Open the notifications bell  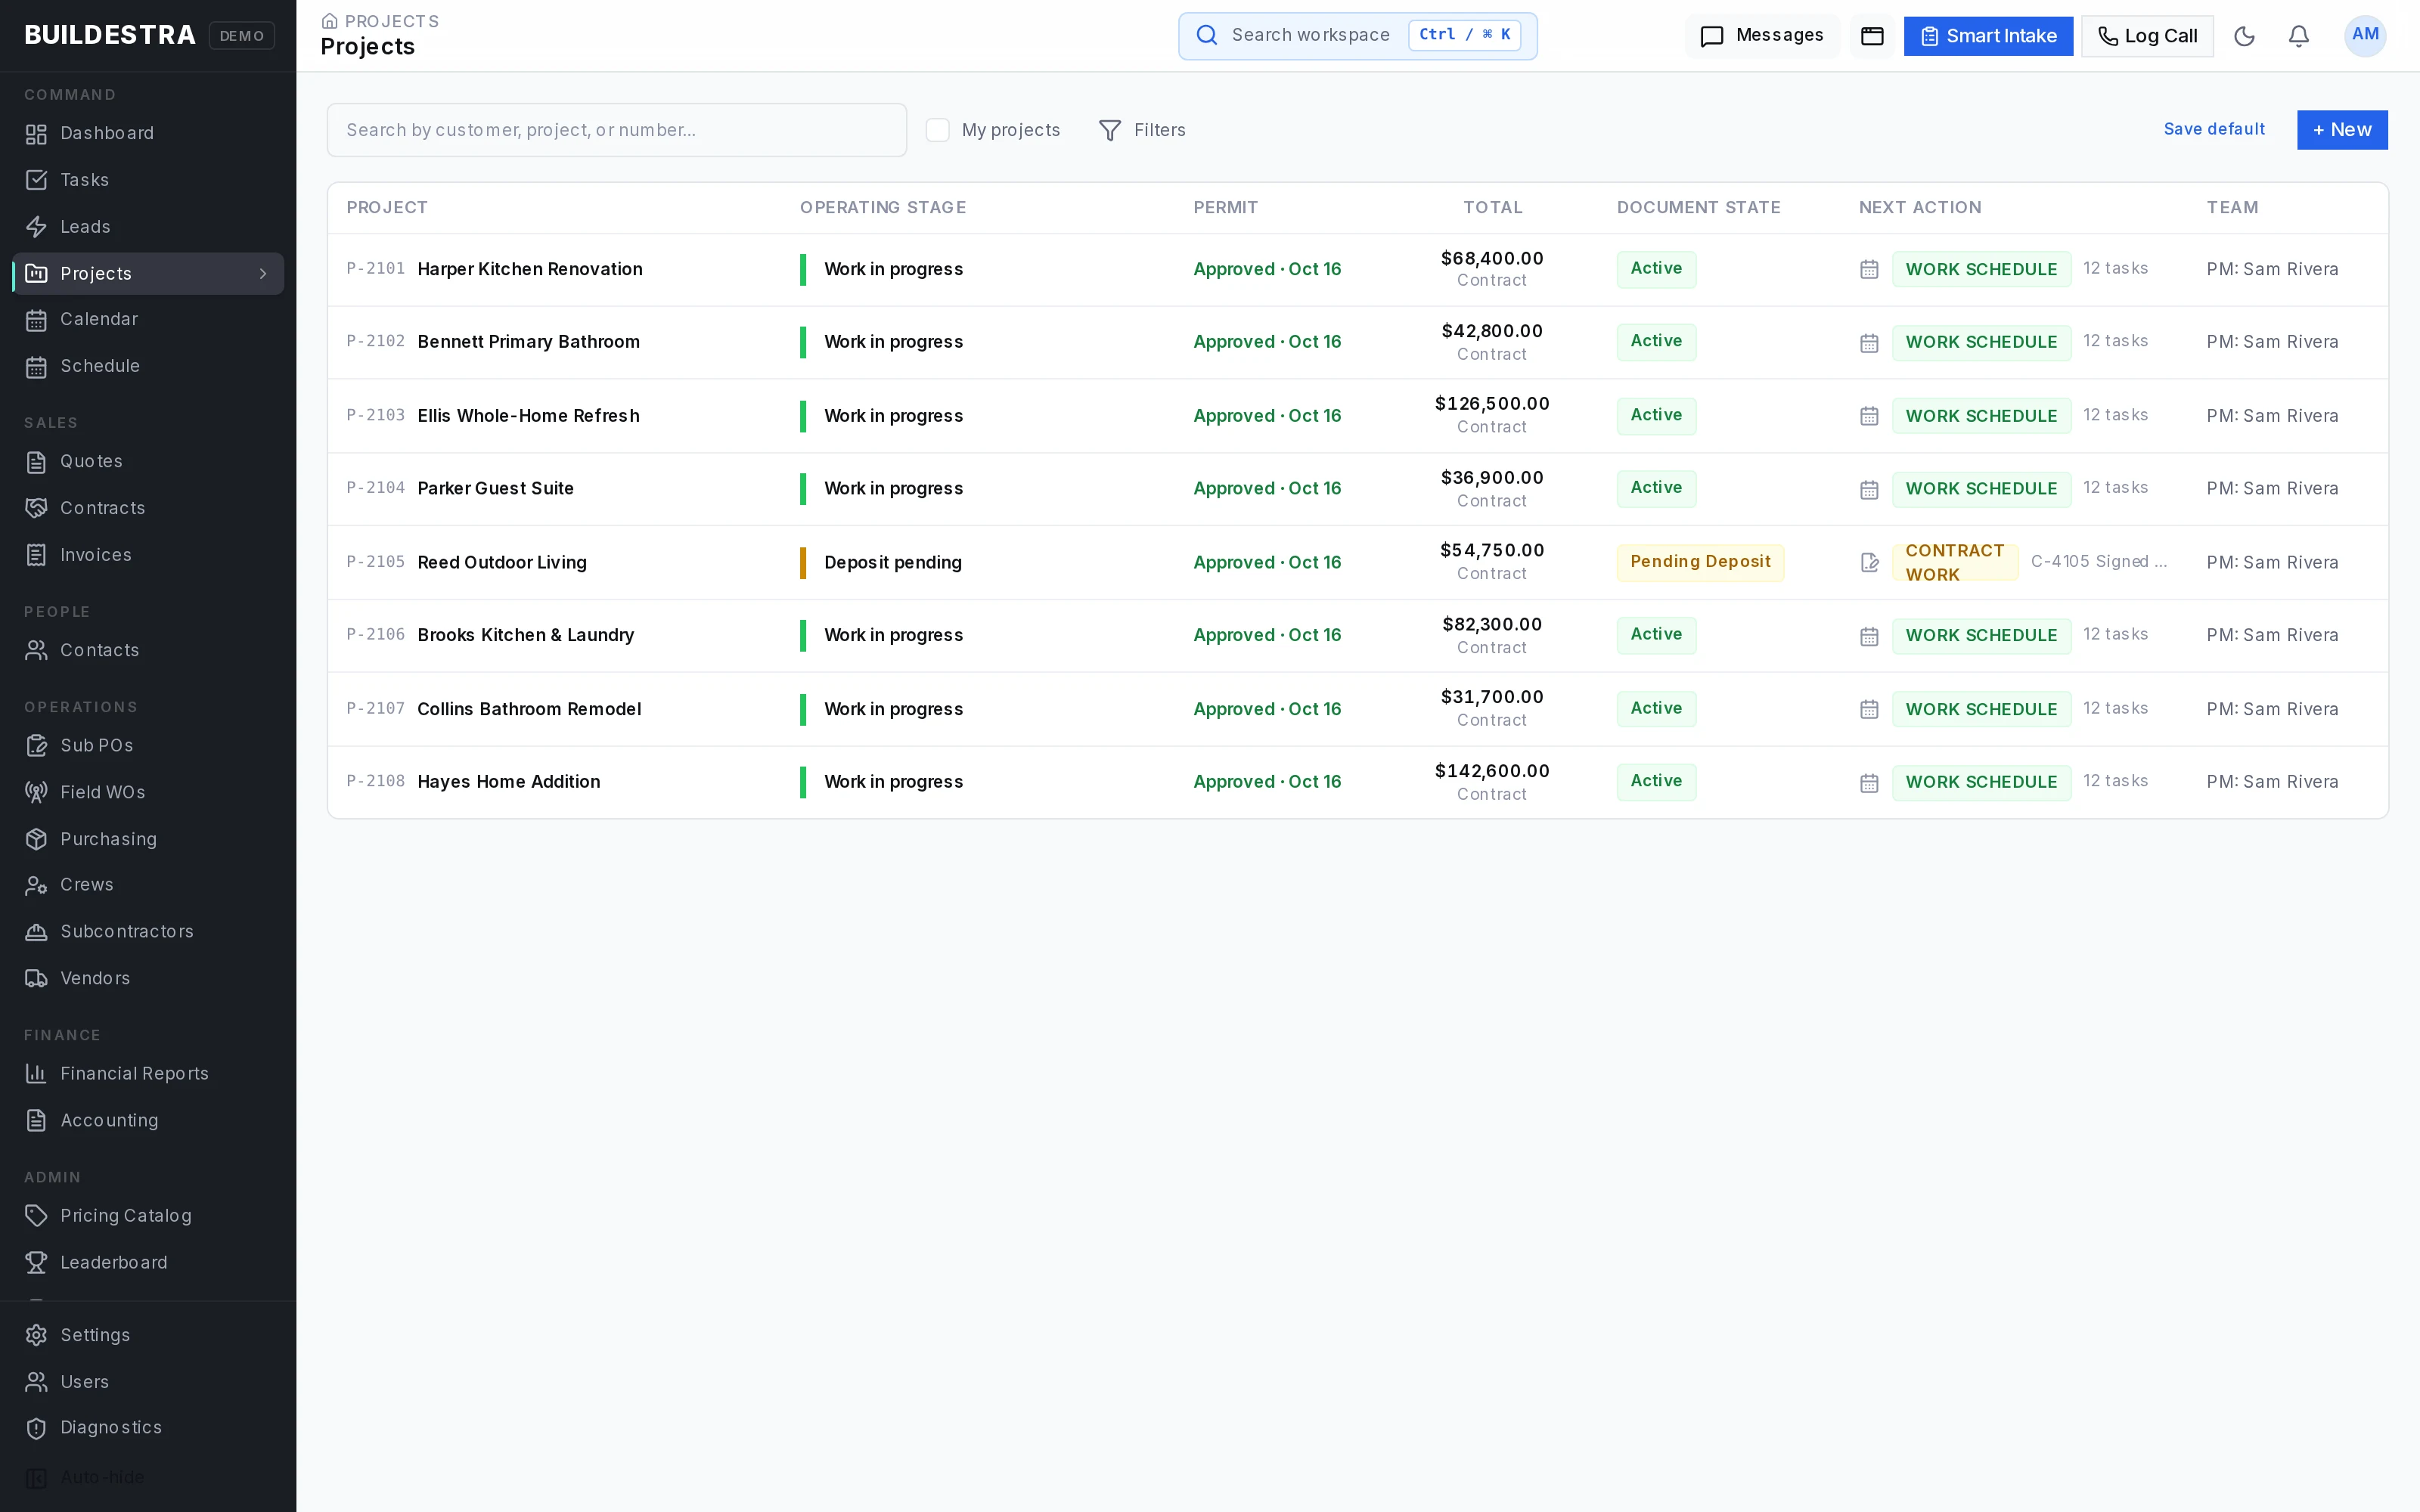[x=2299, y=36]
